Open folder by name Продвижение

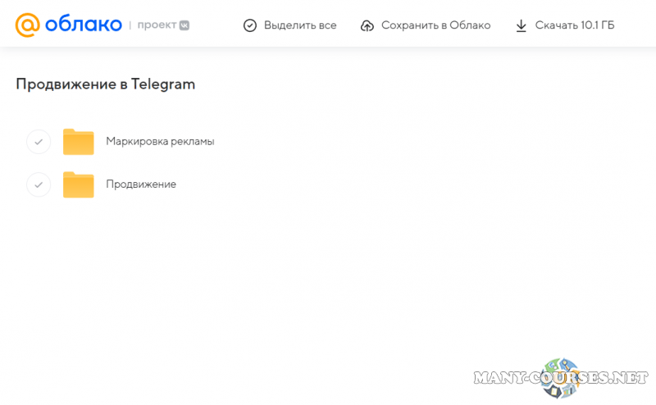click(x=141, y=184)
